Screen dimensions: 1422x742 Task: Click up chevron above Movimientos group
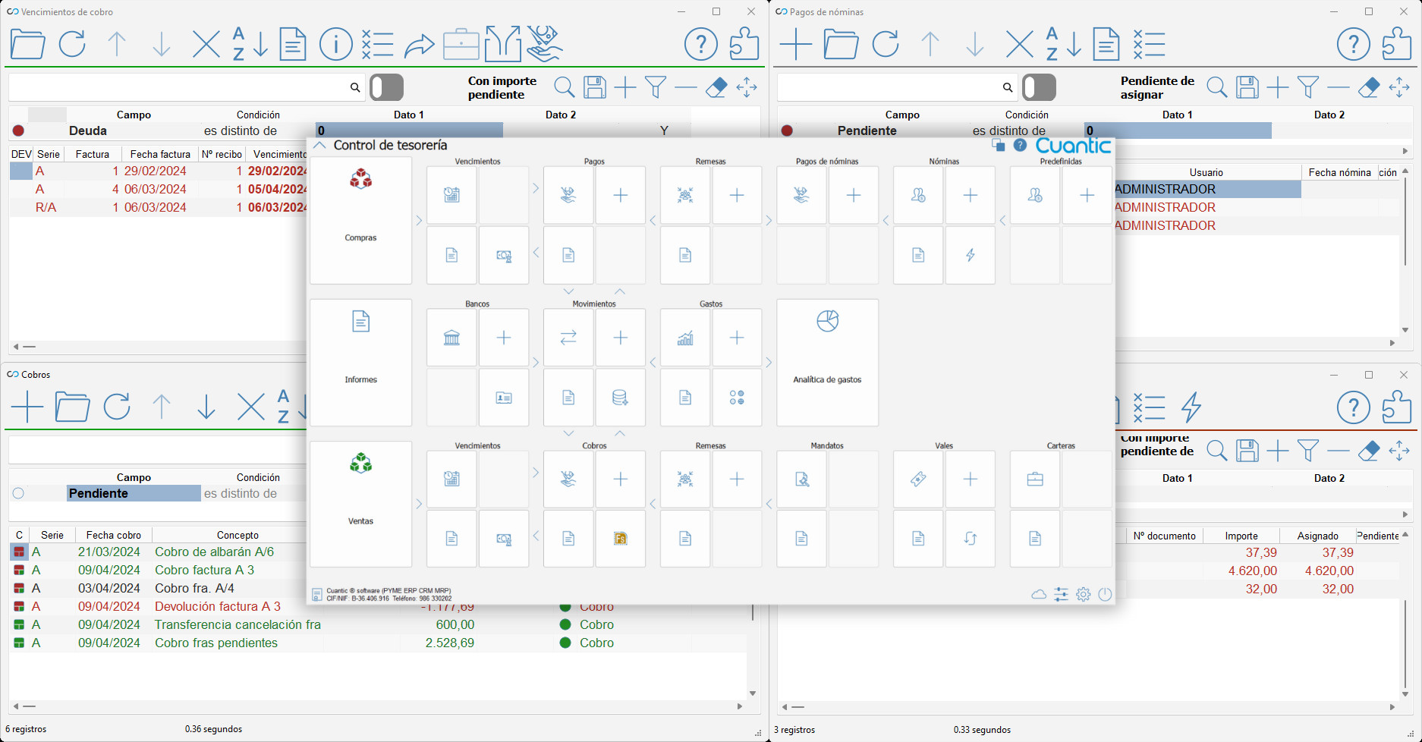(620, 291)
